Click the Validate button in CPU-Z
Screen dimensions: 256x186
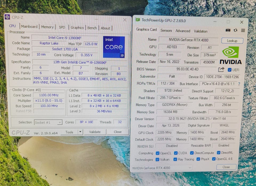click(95, 132)
